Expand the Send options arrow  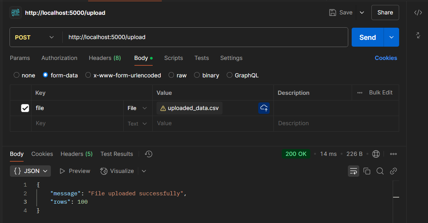tap(392, 37)
